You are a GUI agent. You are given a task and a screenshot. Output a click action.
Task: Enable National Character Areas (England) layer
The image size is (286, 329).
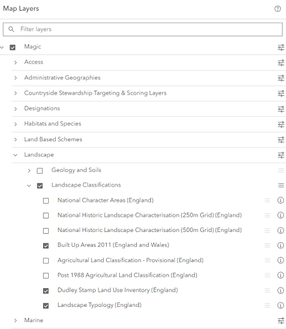pos(46,201)
